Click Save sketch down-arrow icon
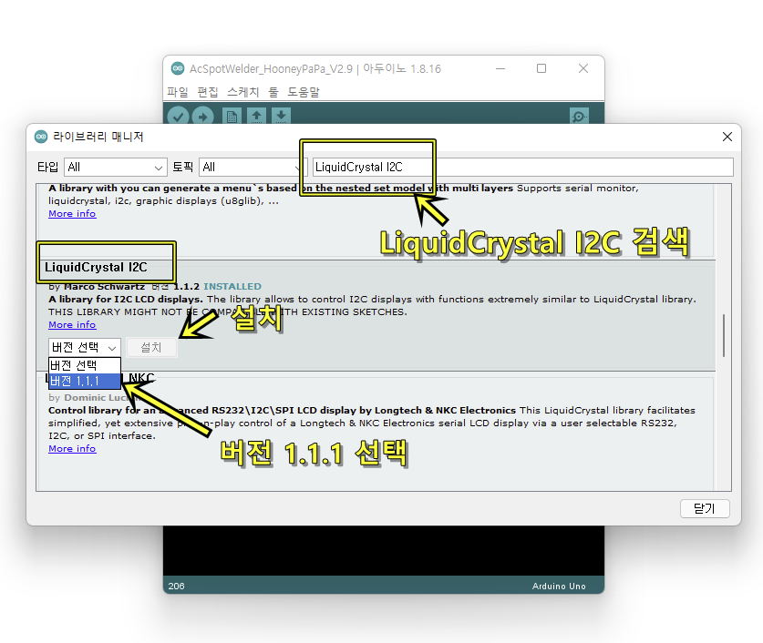This screenshot has width=763, height=643. (281, 116)
